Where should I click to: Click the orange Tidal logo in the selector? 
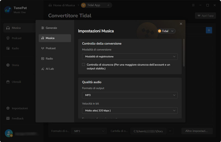coord(159,31)
